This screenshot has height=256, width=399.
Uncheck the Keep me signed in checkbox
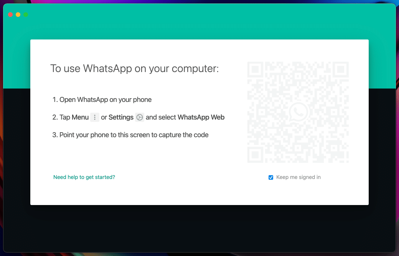[271, 177]
